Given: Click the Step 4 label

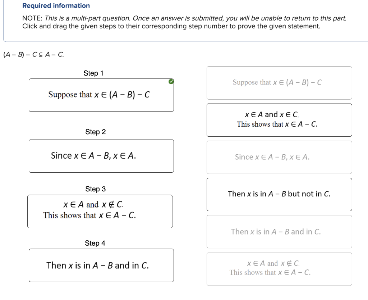Looking at the screenshot, I should pos(95,243).
